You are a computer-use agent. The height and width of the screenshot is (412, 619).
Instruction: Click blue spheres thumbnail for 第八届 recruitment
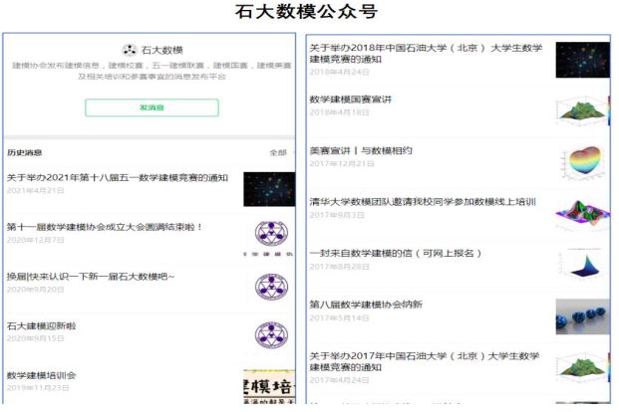tap(581, 314)
